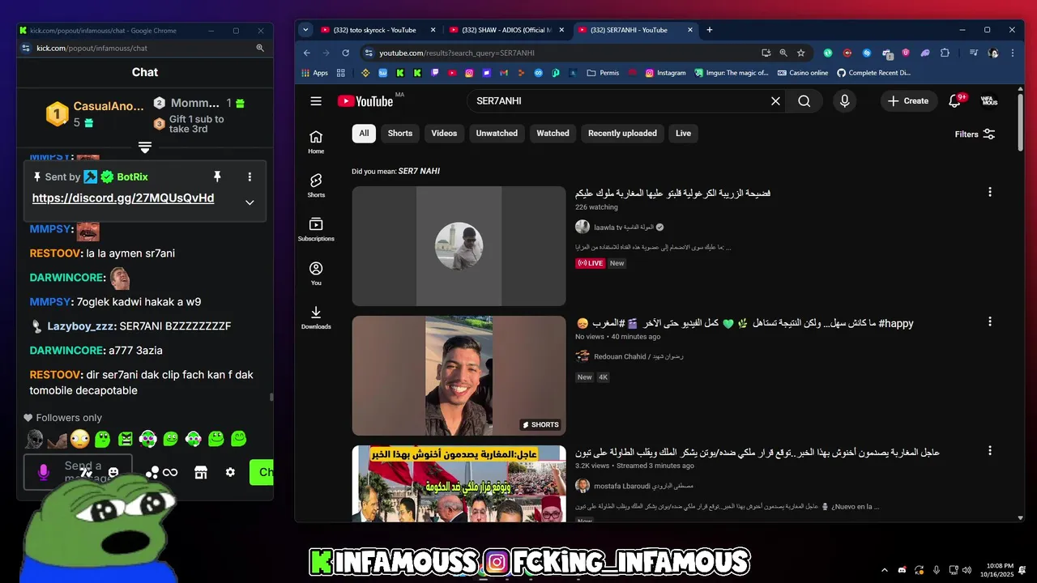Pick the angry green emote

click(125, 439)
